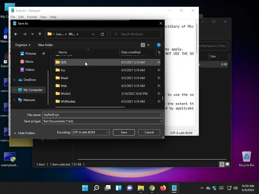Click the WinSxS 3/18/2022 10:42 PM date
Image resolution: width=259 pixels, height=194 pixels.
click(135, 94)
